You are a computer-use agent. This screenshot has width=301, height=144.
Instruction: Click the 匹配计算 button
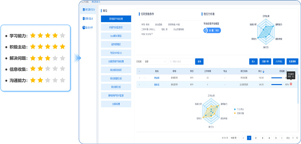coord(265,61)
